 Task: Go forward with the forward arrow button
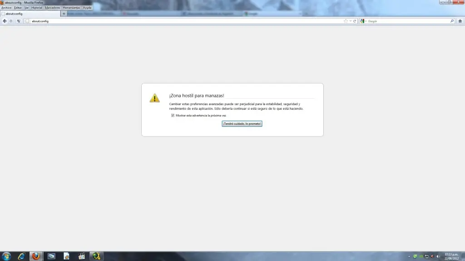point(11,21)
